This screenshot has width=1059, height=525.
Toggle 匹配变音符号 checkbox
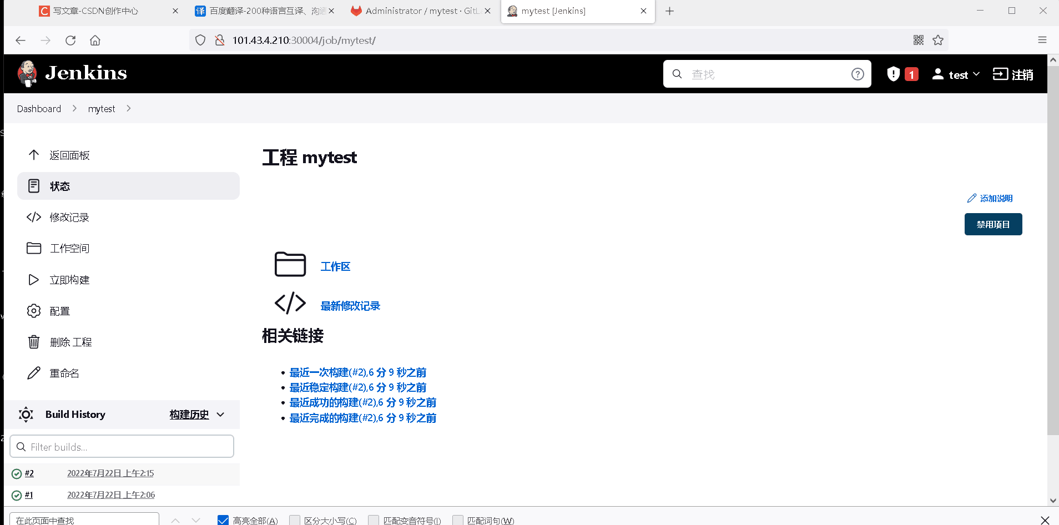pyautogui.click(x=374, y=520)
